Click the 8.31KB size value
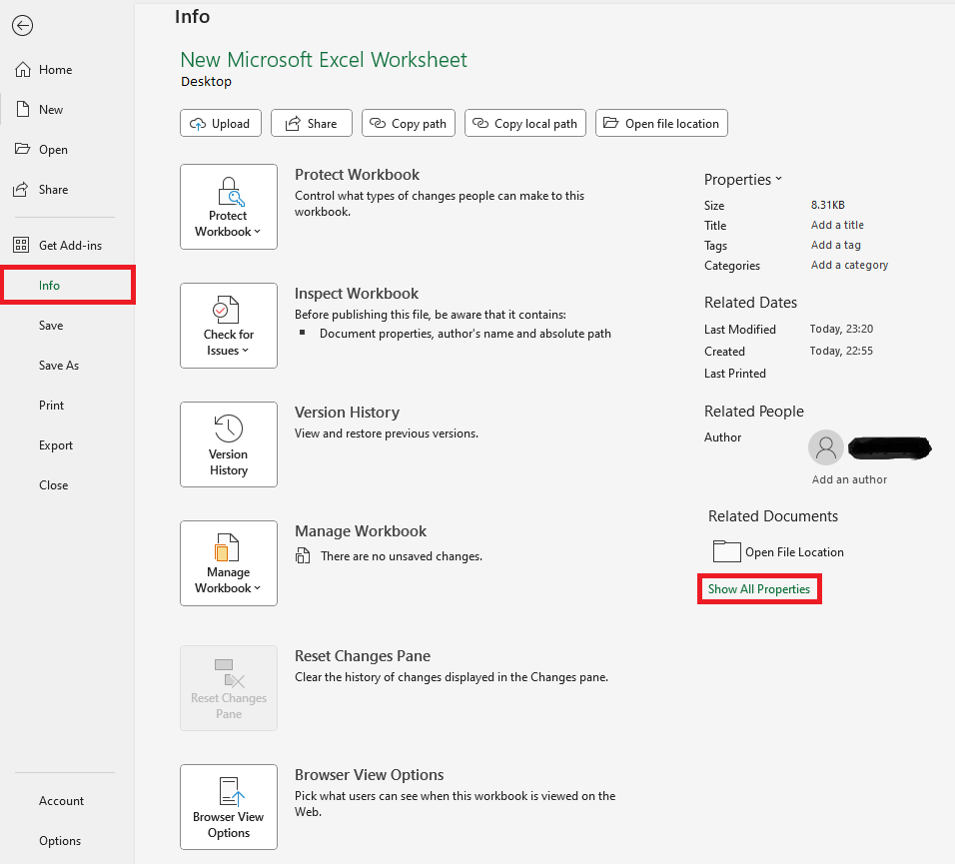Image resolution: width=955 pixels, height=864 pixels. click(x=828, y=205)
